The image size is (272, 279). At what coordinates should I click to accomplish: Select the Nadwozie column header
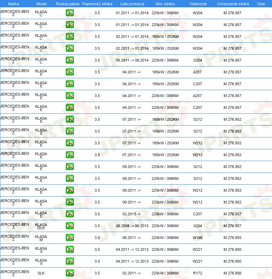point(197,4)
